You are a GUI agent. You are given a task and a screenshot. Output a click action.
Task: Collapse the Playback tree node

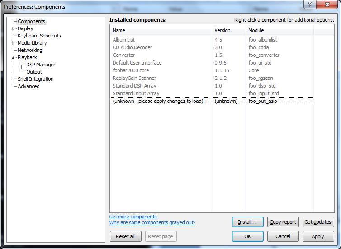(x=13, y=57)
